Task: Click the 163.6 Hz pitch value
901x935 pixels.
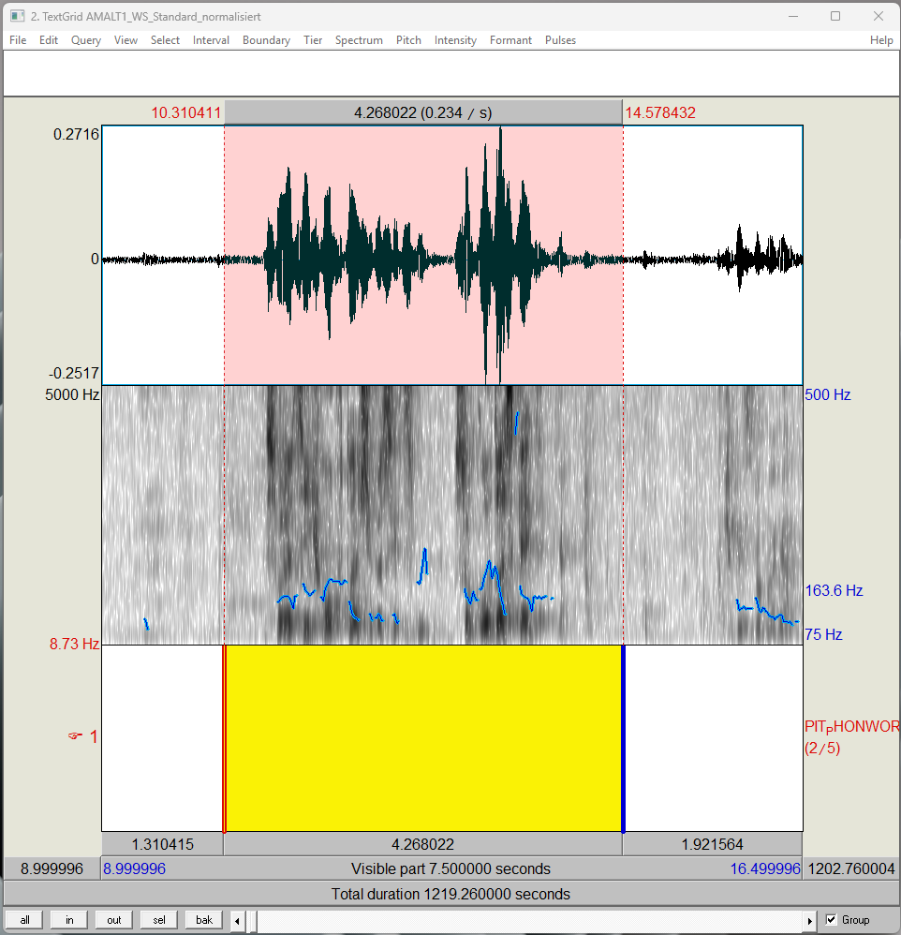Action: (834, 590)
